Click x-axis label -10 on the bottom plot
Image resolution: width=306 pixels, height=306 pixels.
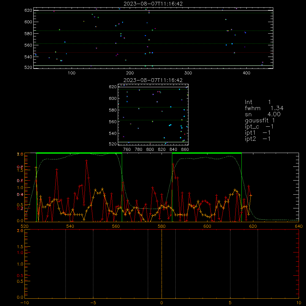click(x=24, y=303)
